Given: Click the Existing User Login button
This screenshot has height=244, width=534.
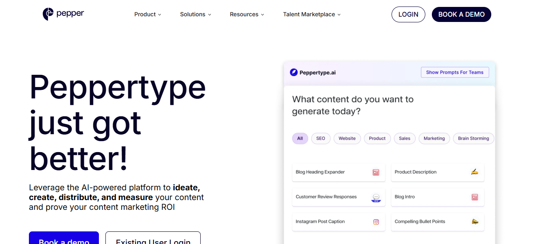Looking at the screenshot, I should 153,238.
